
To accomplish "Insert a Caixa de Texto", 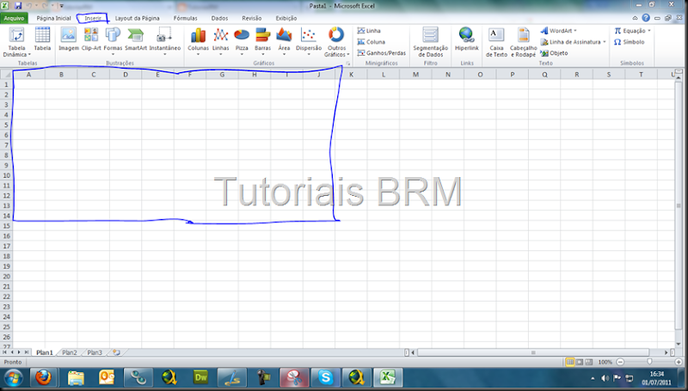I will 496,42.
